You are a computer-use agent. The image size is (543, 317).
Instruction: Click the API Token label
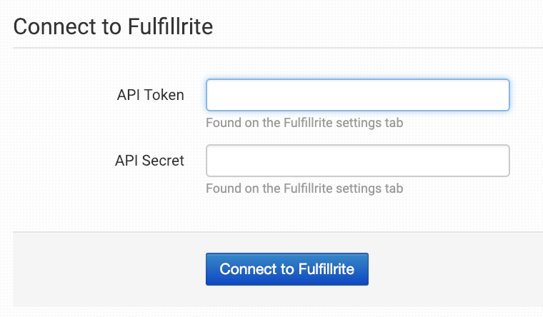click(x=150, y=95)
